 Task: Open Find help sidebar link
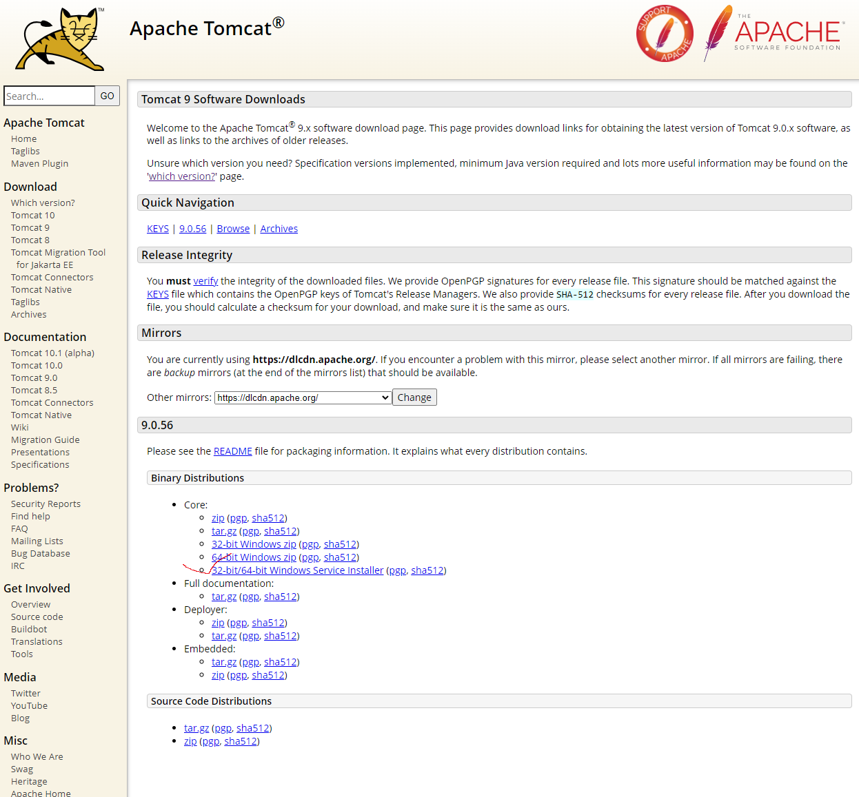[30, 516]
